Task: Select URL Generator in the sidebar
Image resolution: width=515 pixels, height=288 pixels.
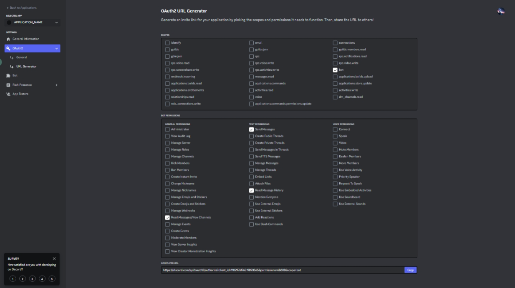Action: pos(26,67)
